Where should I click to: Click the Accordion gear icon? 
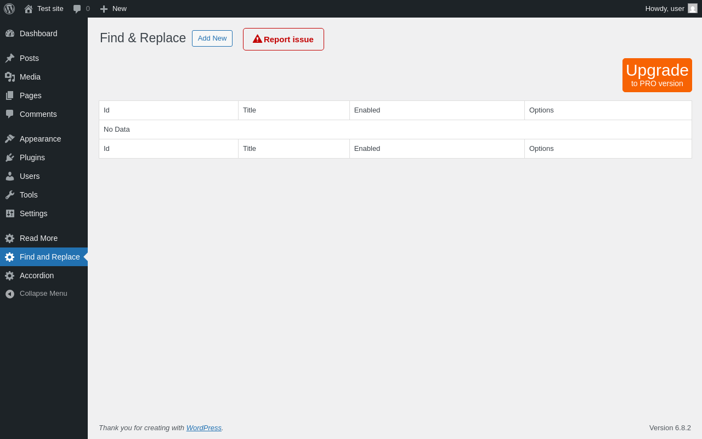[10, 275]
